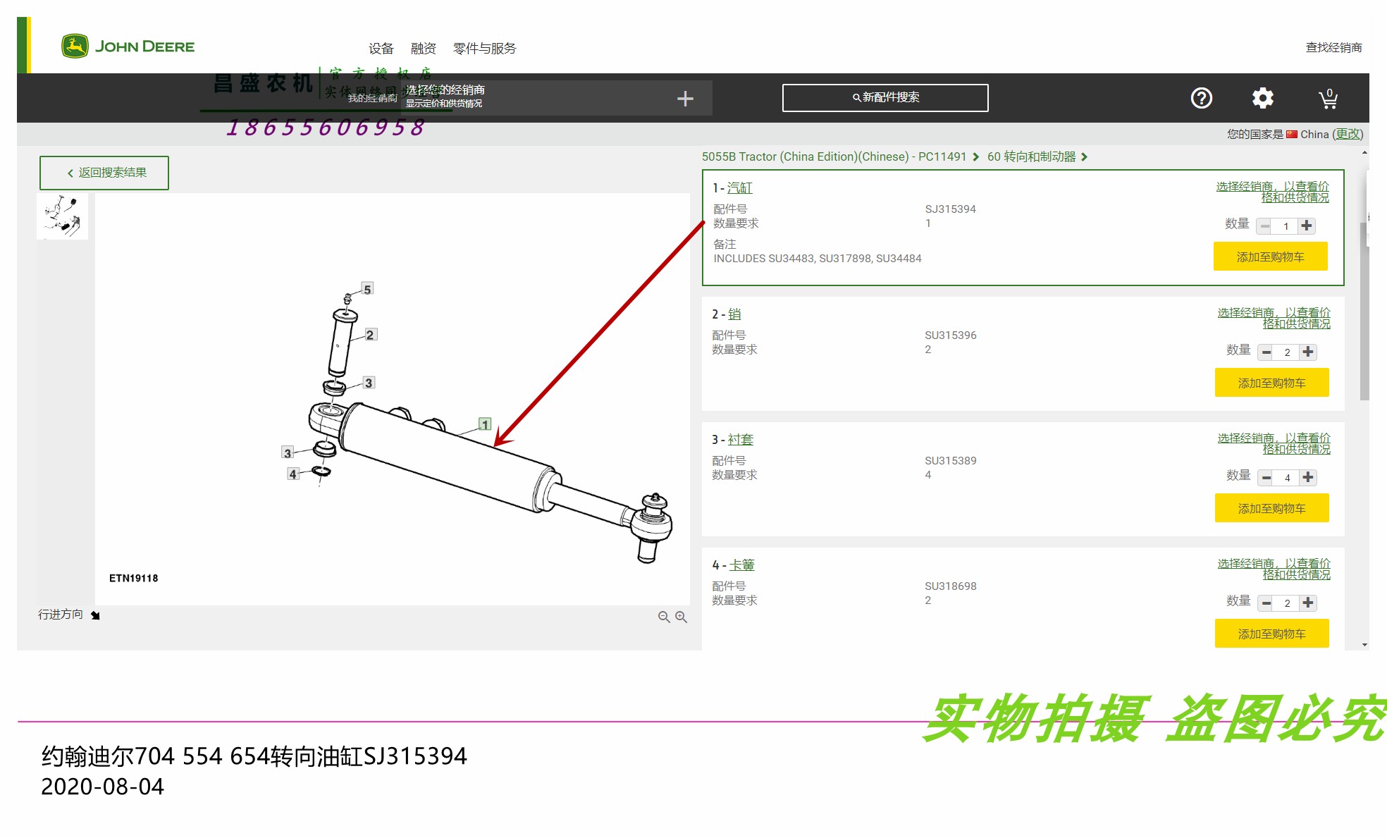
Task: Decrease quantity for part SU315396
Action: [x=1266, y=352]
